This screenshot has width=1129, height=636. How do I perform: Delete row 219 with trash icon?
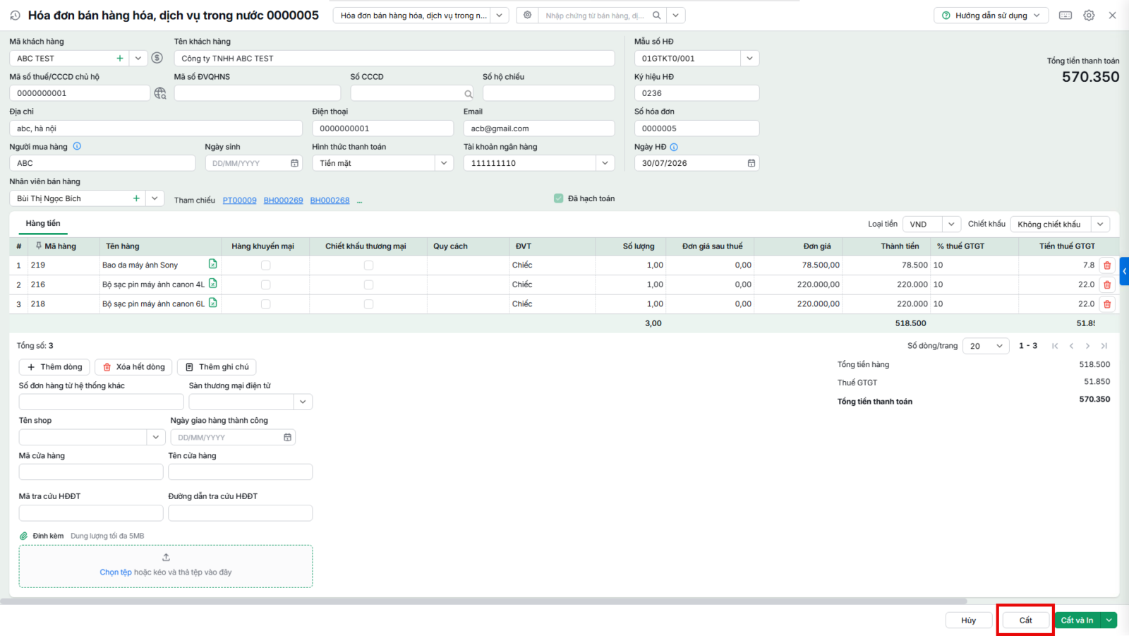click(1107, 265)
